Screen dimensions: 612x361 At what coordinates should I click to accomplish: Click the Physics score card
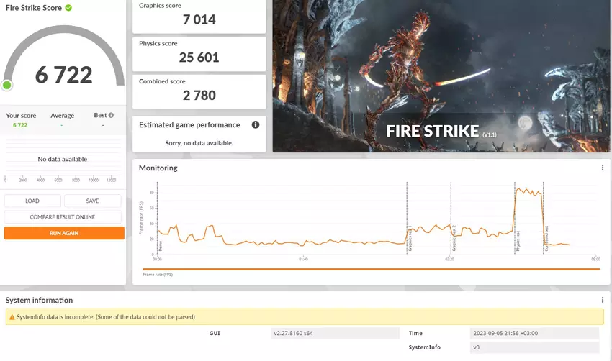click(x=199, y=53)
